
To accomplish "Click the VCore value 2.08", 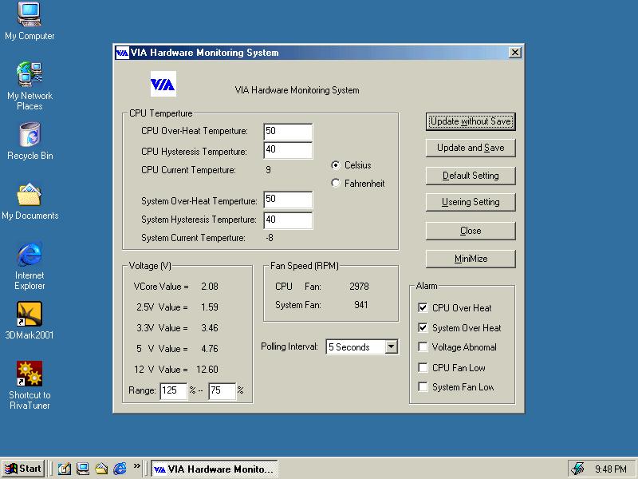I will (210, 287).
